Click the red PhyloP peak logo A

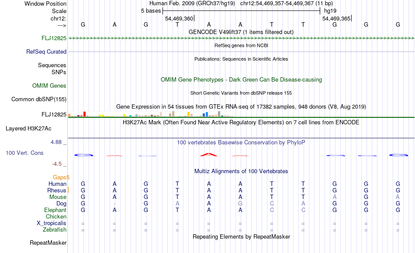pos(209,154)
